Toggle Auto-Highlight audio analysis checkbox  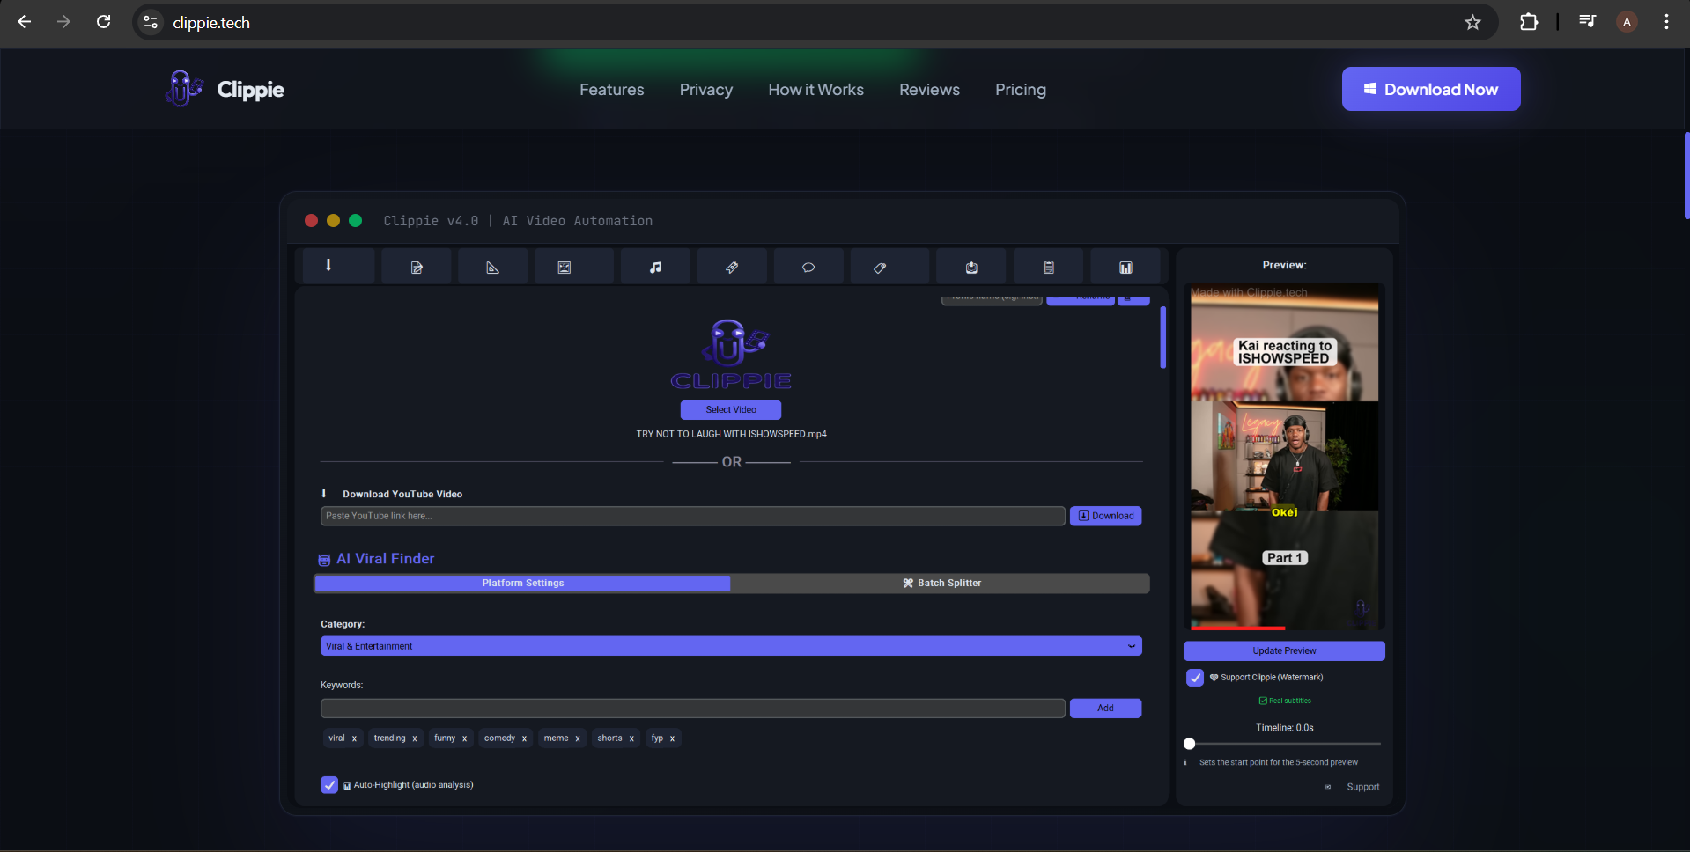329,785
